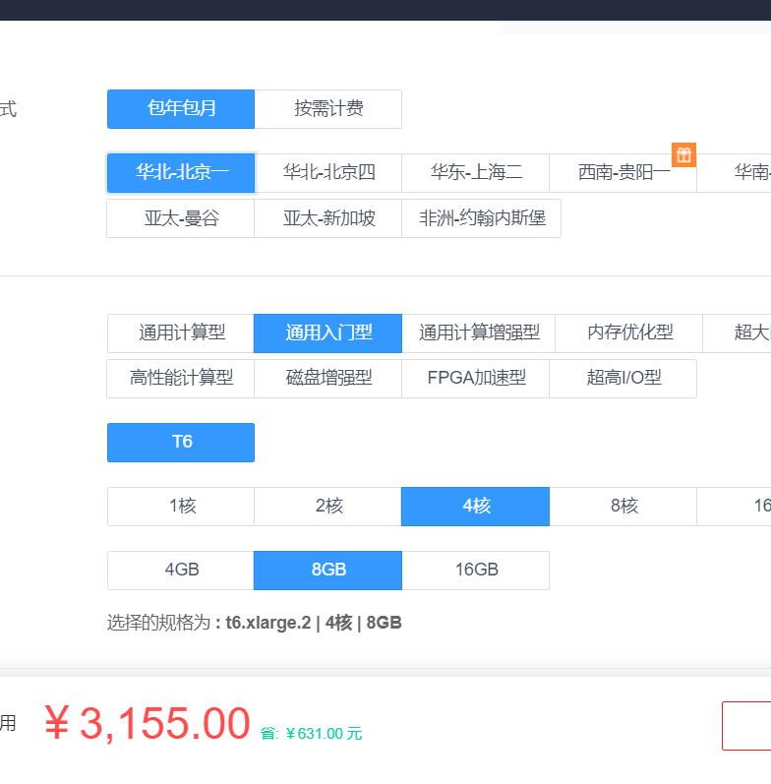Select 通用计算增强型 instance type
This screenshot has width=771, height=784.
coord(479,333)
